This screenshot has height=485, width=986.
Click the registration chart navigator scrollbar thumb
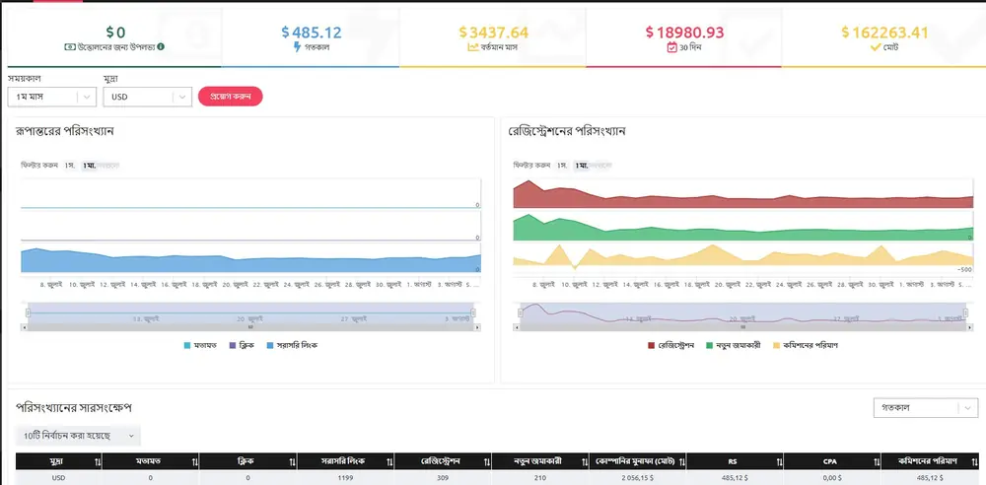pyautogui.click(x=743, y=327)
